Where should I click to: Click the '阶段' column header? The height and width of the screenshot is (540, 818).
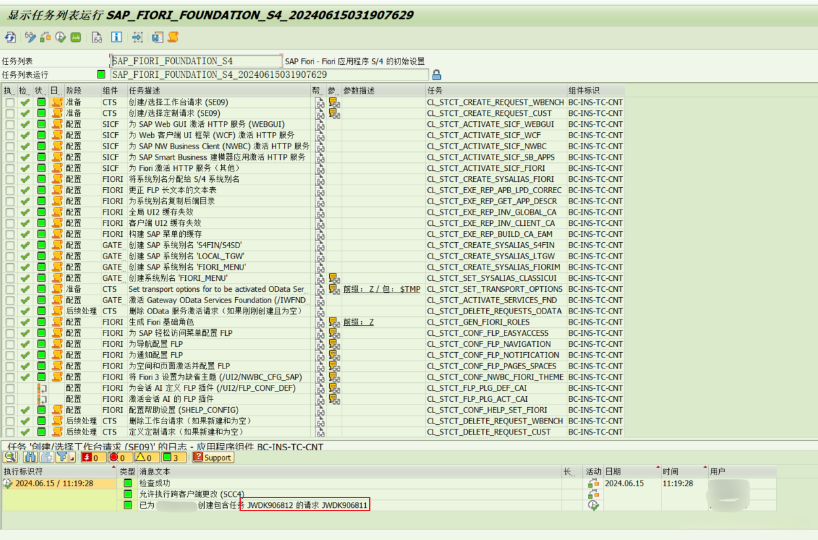[82, 90]
